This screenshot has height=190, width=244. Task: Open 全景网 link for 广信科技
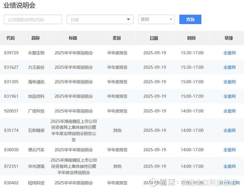click(229, 111)
